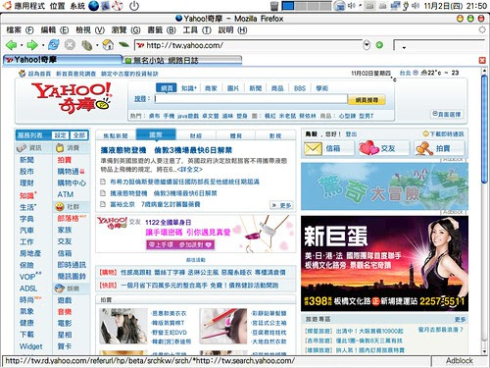Click the workspace switcher in top panel
Screen dimensions: 490x368
(306, 6)
